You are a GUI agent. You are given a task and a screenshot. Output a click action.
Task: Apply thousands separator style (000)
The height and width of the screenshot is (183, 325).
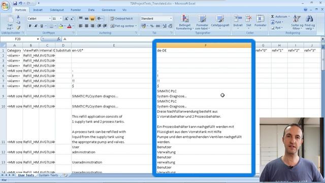(x=158, y=26)
